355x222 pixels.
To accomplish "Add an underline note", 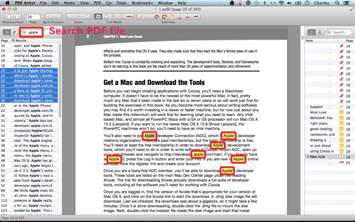I will [x=180, y=17].
